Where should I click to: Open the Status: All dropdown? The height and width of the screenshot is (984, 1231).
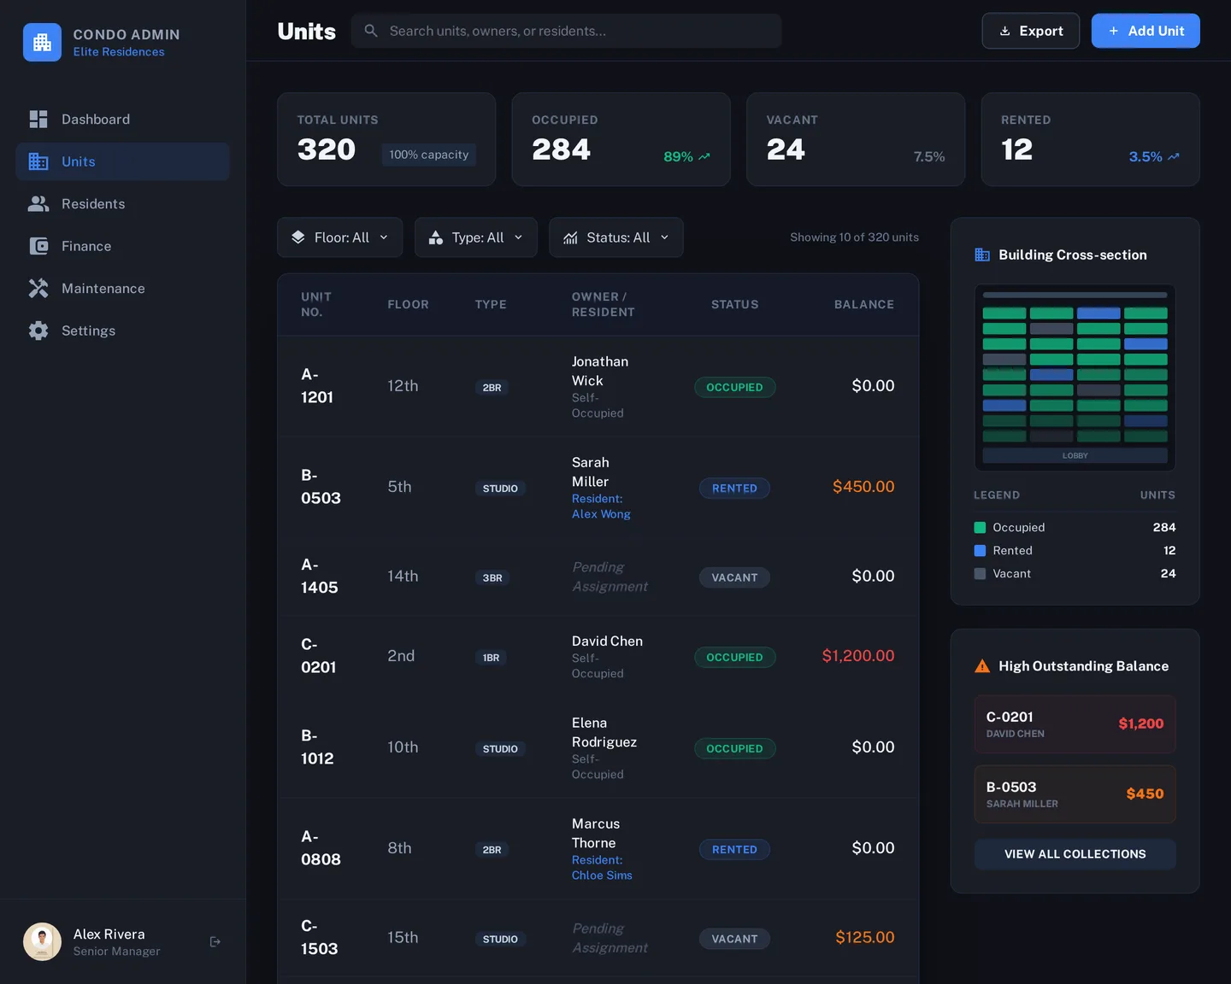615,237
